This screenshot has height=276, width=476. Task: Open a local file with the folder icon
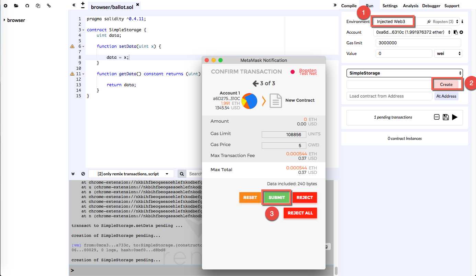point(16,6)
